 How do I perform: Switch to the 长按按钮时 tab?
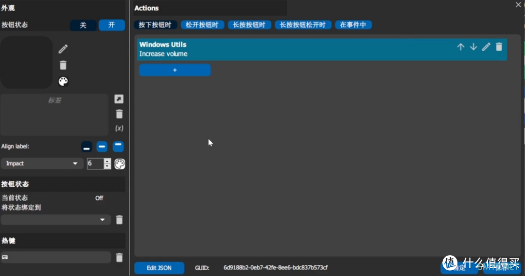pos(249,25)
